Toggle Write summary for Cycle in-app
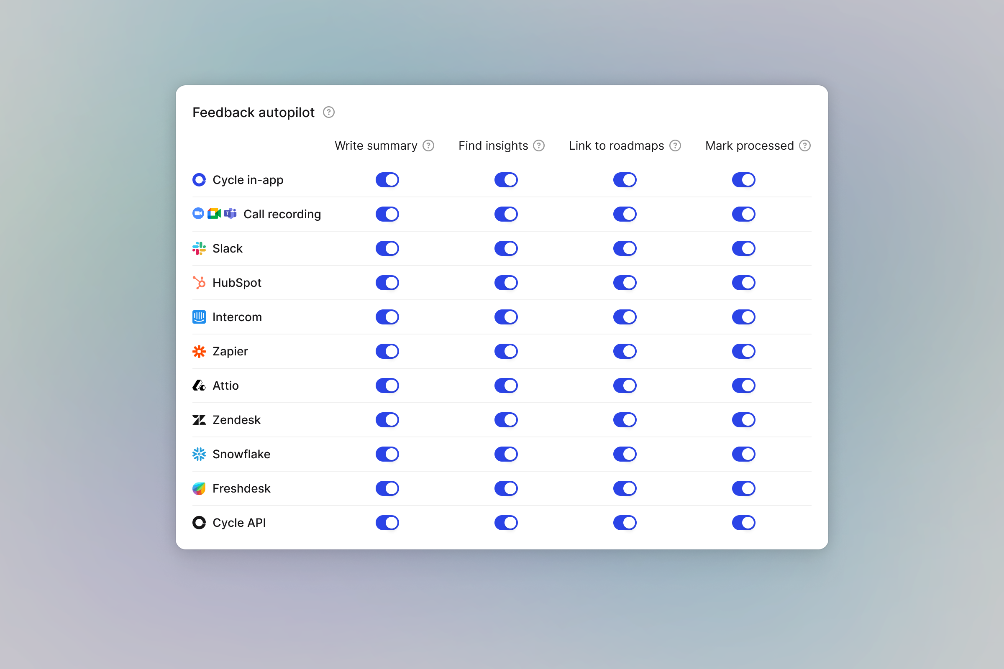The width and height of the screenshot is (1004, 669). [x=387, y=180]
